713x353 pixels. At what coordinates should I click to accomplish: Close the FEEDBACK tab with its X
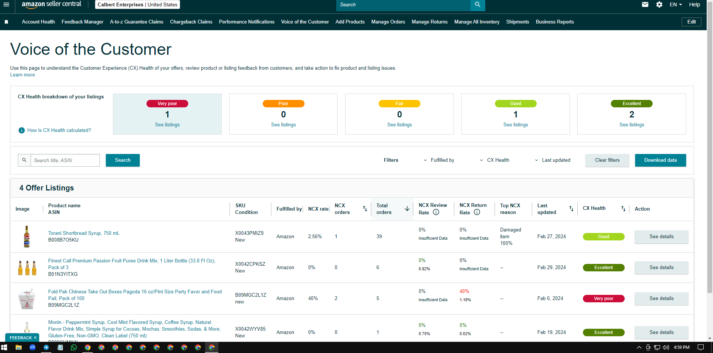pos(35,338)
